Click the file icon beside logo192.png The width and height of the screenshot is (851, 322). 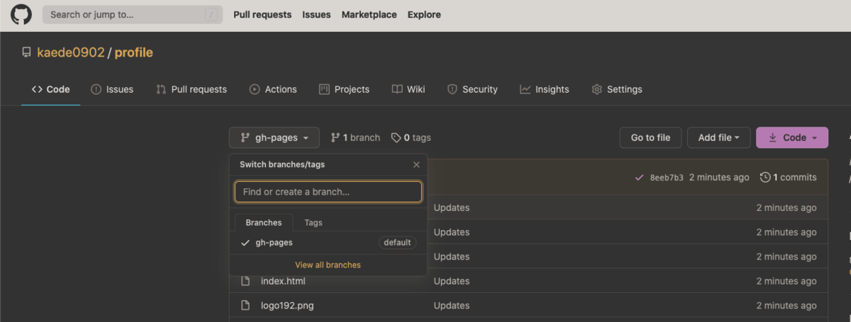(x=246, y=306)
